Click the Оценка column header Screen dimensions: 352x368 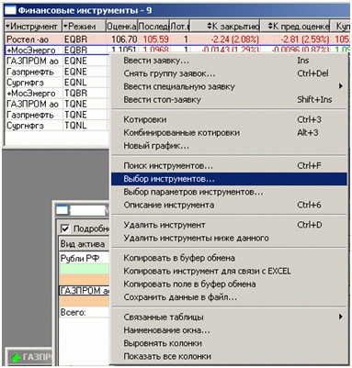[121, 27]
